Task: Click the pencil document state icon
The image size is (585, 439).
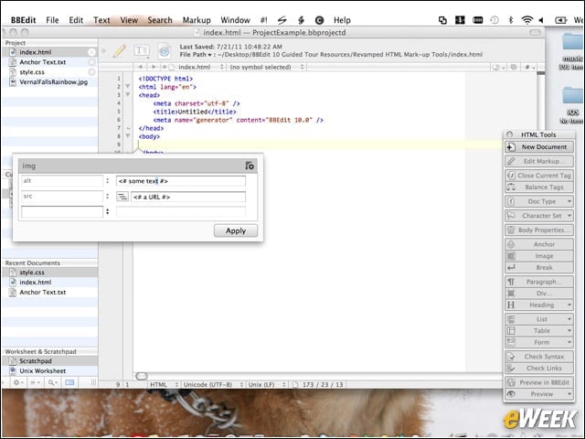Action: pyautogui.click(x=120, y=50)
